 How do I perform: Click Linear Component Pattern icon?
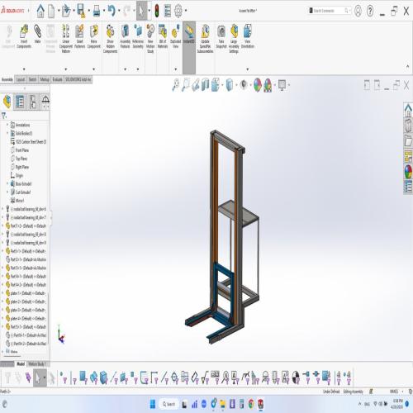66,39
